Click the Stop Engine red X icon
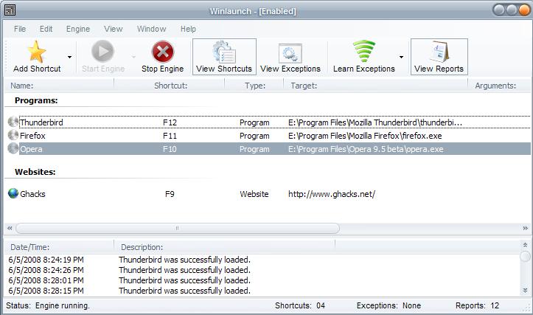This screenshot has width=533, height=315. 162,52
